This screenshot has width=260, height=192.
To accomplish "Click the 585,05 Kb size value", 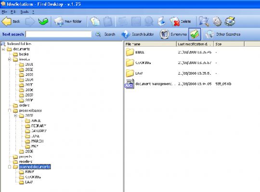I will click(x=223, y=84).
